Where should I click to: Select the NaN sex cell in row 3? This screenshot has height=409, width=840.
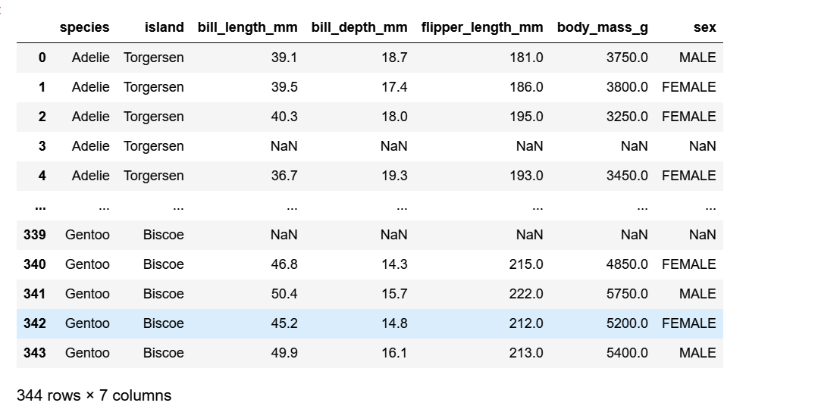pyautogui.click(x=702, y=146)
